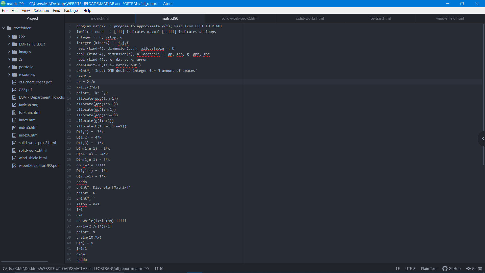Click the index5.html file icon
This screenshot has width=485, height=273.
14,128
